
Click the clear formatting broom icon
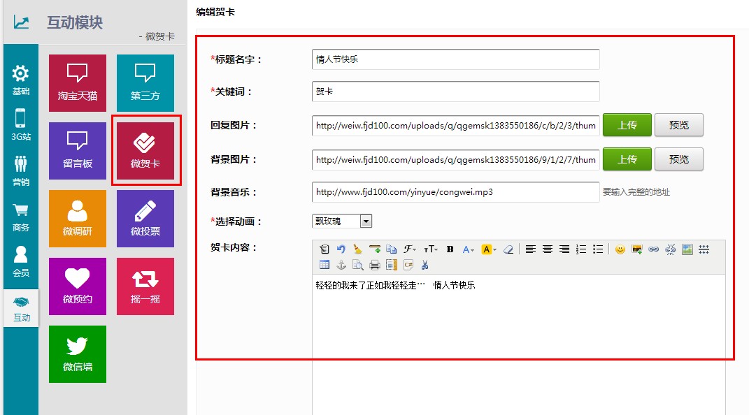pos(358,249)
